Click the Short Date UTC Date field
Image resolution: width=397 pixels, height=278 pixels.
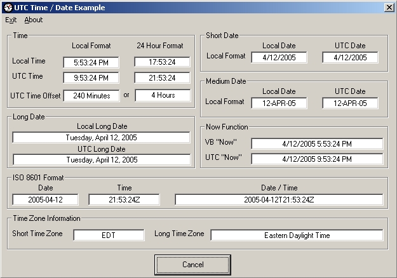(350, 57)
